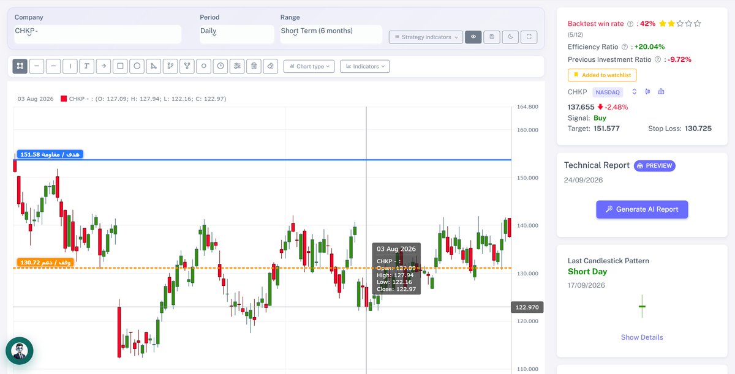Click the pattern date 17/09/2026
The image size is (735, 374).
tap(587, 285)
